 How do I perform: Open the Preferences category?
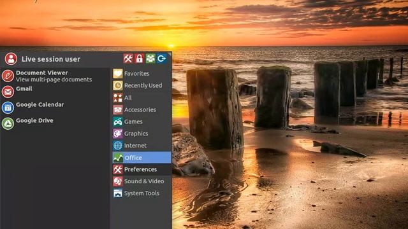pos(142,169)
